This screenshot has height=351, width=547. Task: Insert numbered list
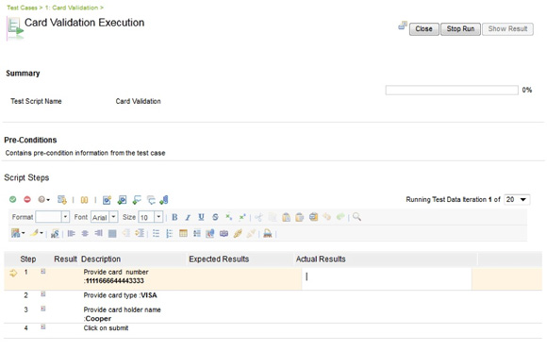[170, 233]
